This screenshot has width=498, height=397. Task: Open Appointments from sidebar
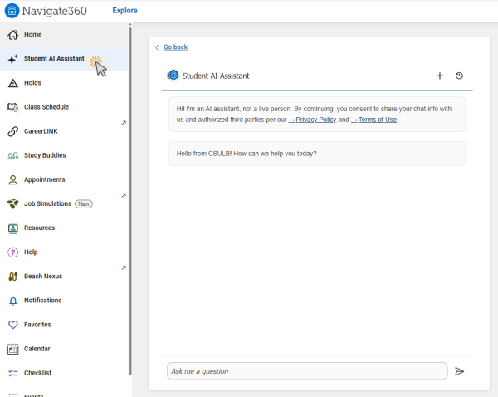[64, 179]
